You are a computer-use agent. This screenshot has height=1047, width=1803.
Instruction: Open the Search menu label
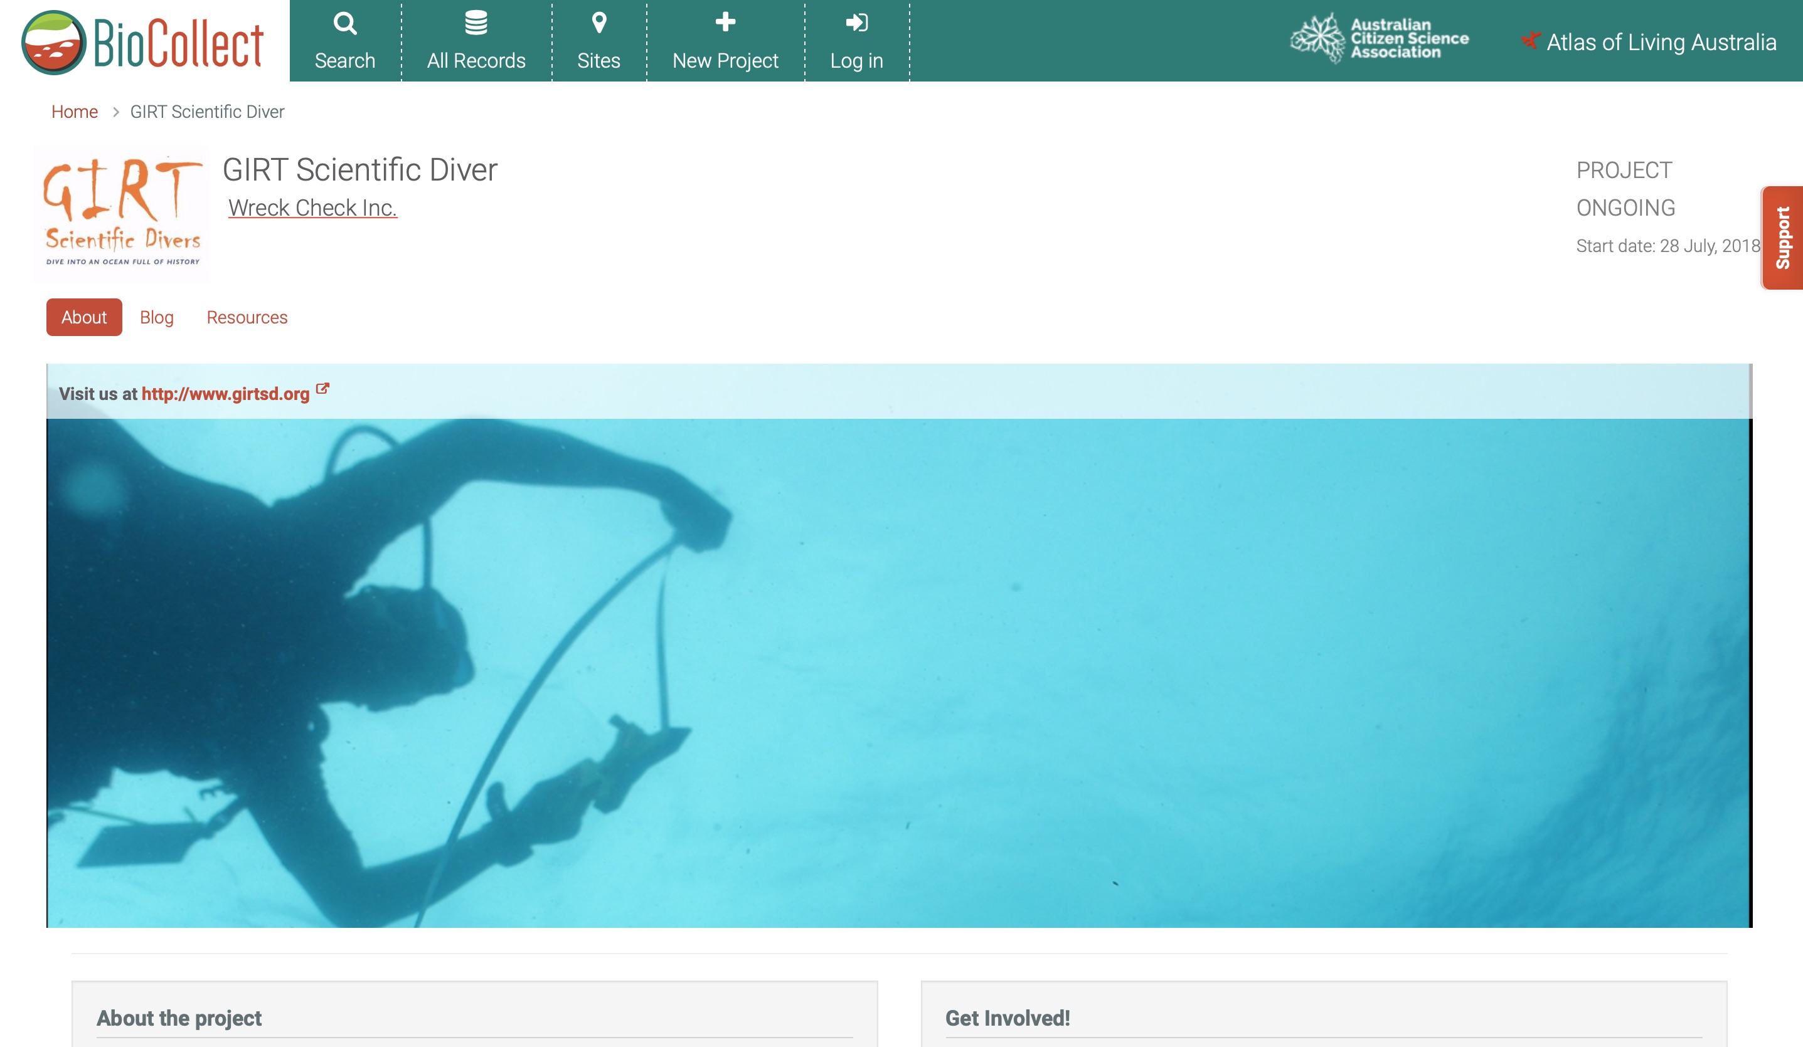pyautogui.click(x=345, y=61)
